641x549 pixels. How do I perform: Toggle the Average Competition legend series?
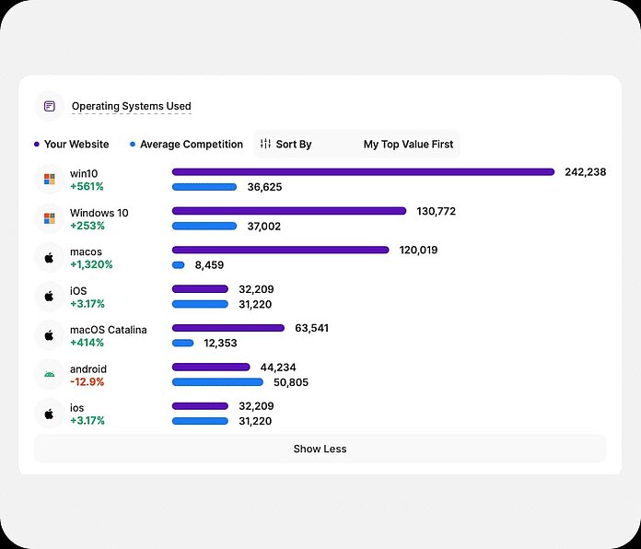pyautogui.click(x=191, y=145)
